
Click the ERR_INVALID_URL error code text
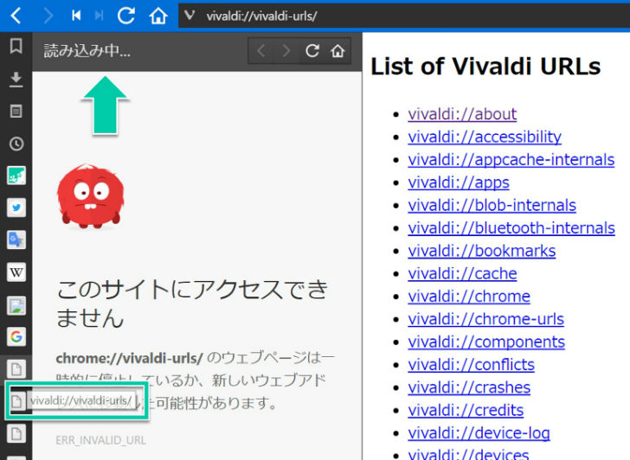tap(100, 440)
